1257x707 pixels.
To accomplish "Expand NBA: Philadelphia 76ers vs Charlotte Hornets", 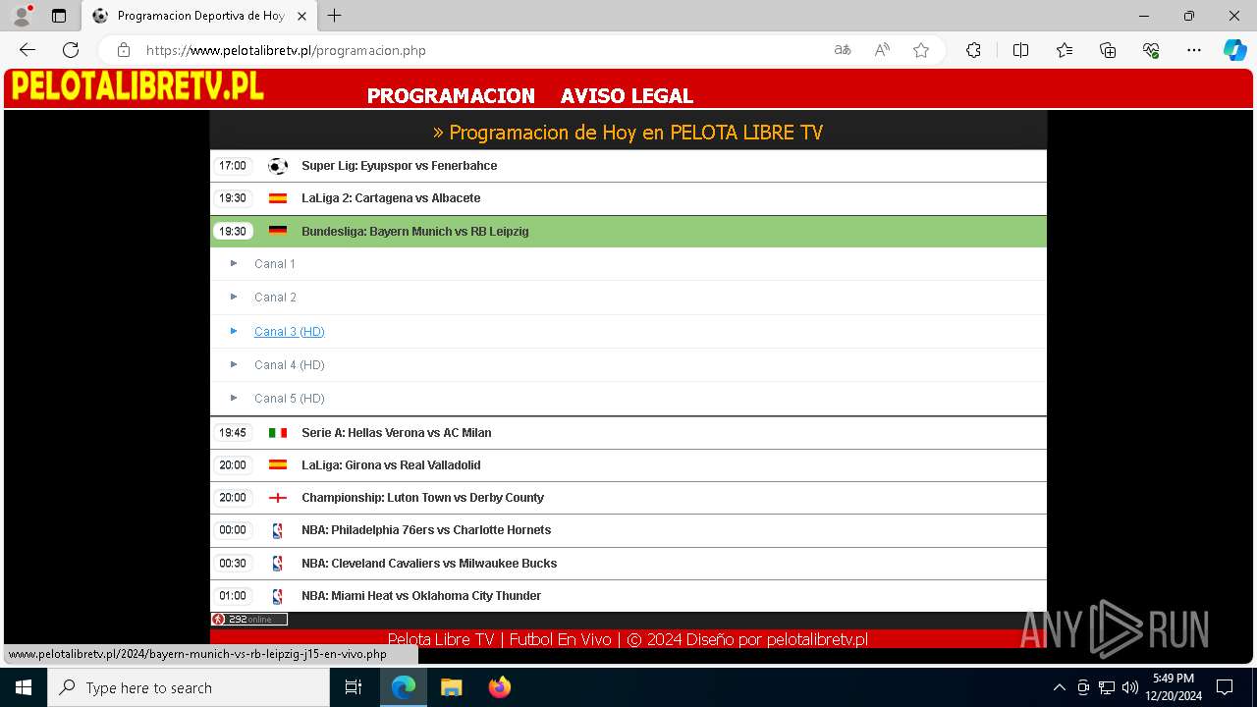I will [x=628, y=530].
